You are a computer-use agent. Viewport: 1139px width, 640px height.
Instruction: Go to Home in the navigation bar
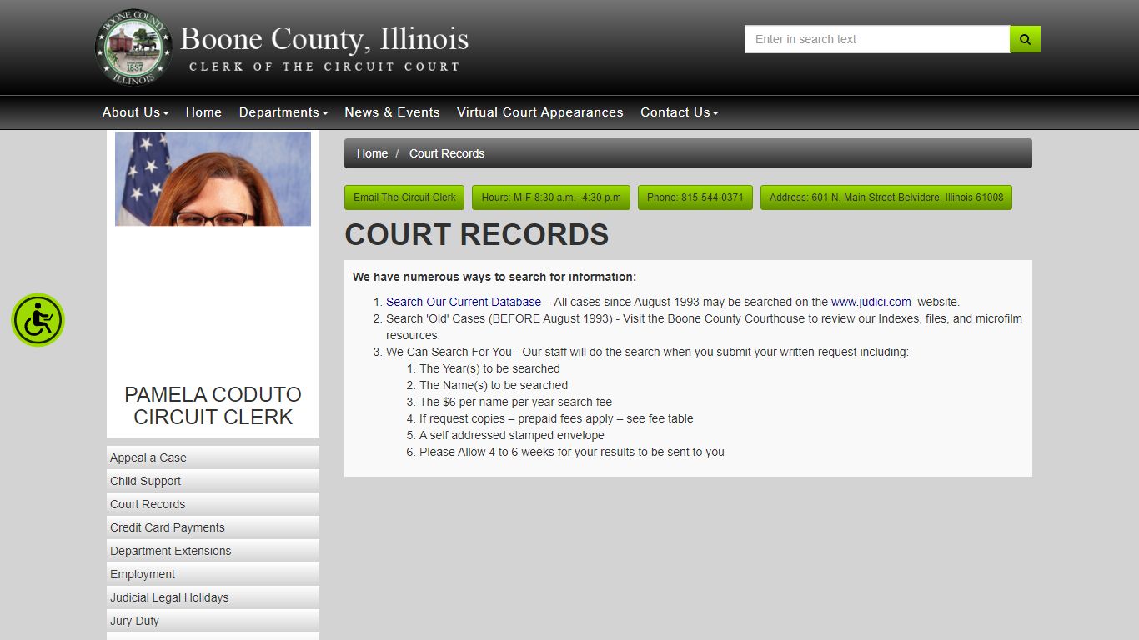tap(203, 112)
